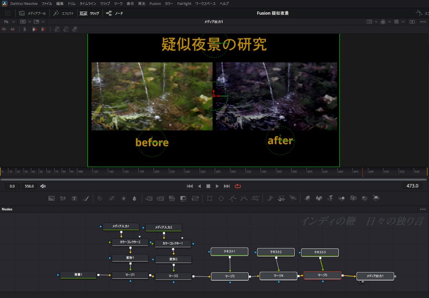
Task: Select the Paint brush tool icon
Action: click(x=86, y=198)
